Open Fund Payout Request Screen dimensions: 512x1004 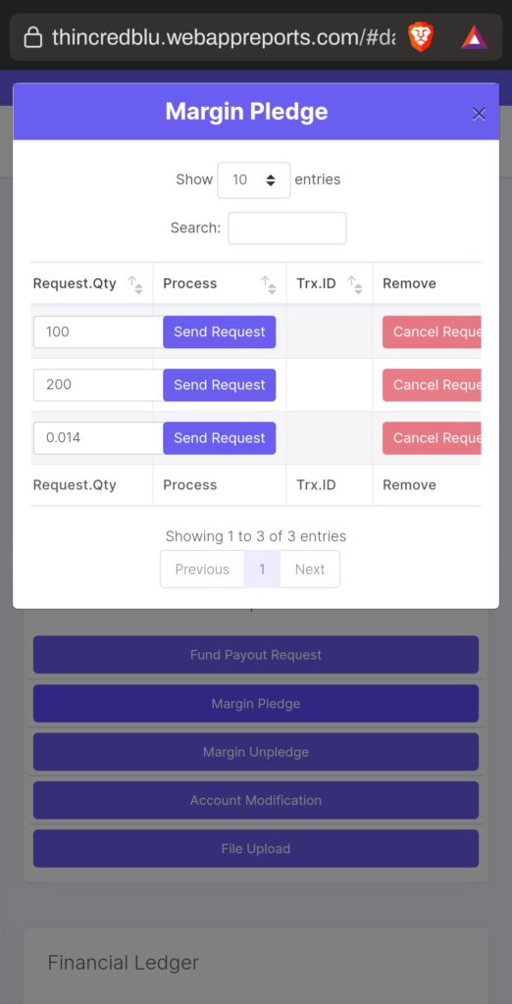click(256, 654)
